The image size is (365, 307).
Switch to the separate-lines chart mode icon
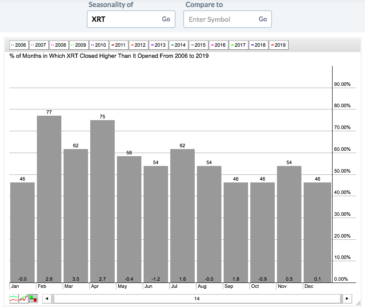coord(15,298)
